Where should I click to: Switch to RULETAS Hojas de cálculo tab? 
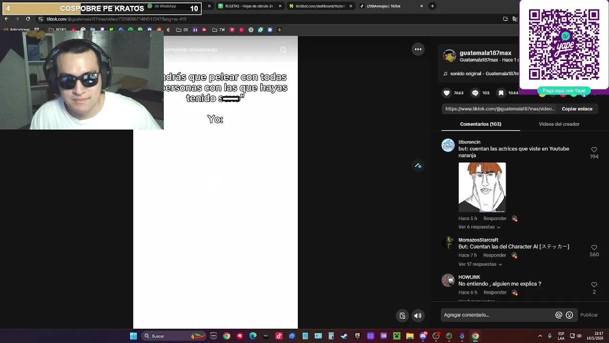point(249,6)
